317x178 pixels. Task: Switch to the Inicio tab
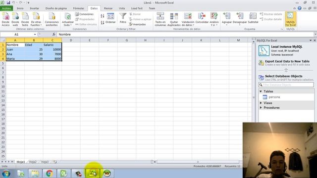tap(20, 8)
